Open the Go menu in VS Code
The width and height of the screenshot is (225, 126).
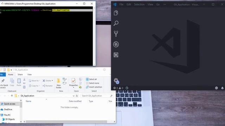click(158, 5)
